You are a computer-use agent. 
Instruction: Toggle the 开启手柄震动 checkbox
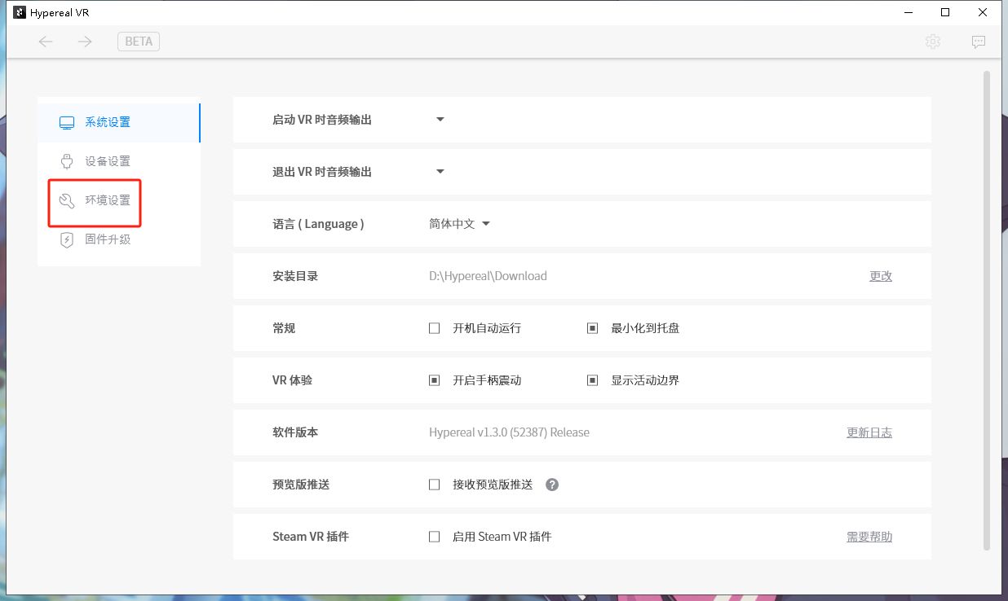[x=435, y=380]
